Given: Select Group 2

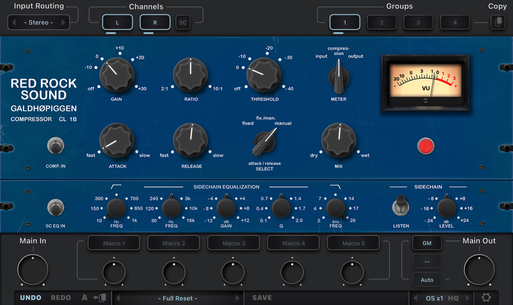Looking at the screenshot, I should pyautogui.click(x=382, y=23).
